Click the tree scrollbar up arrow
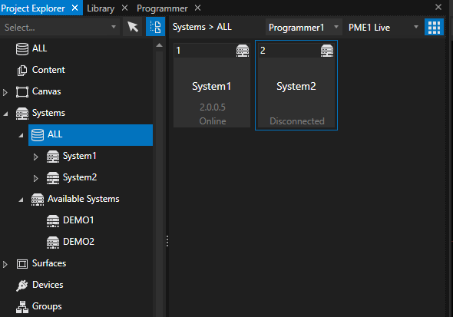This screenshot has height=317, width=453. [159, 45]
